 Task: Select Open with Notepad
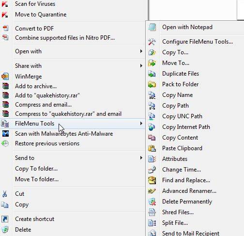click(x=187, y=27)
